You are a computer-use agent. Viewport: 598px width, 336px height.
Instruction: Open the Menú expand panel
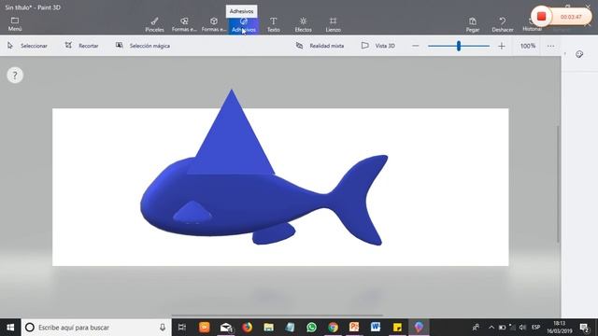(x=15, y=24)
